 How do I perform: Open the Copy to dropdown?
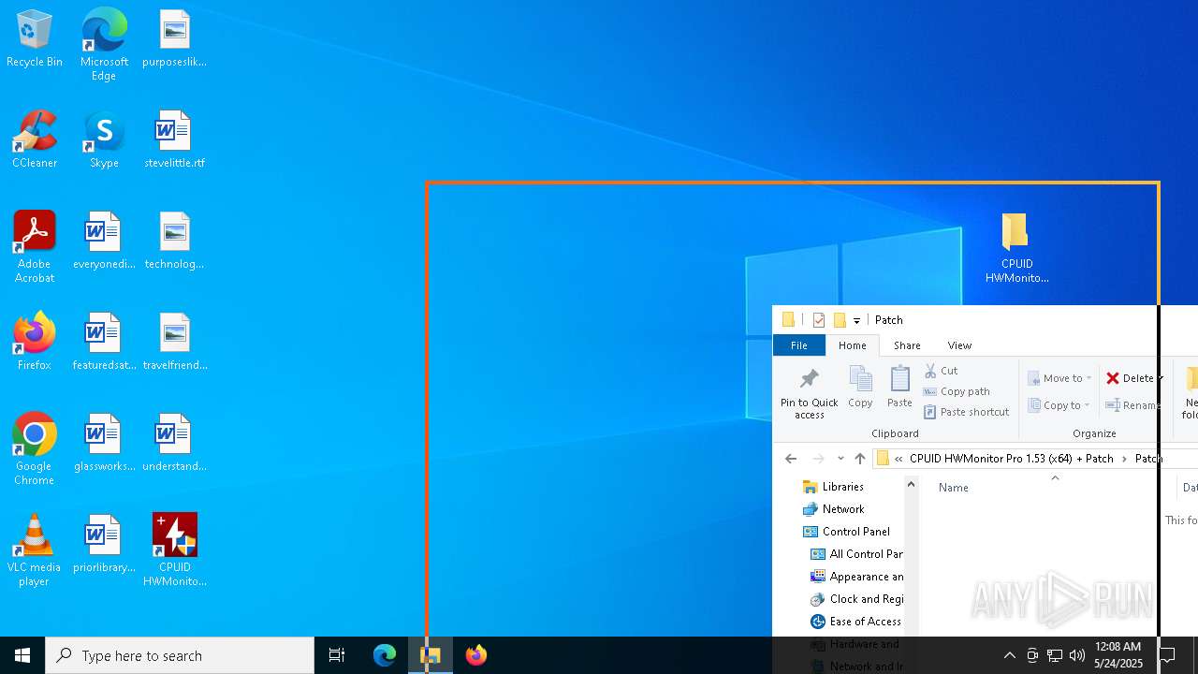(x=1059, y=405)
